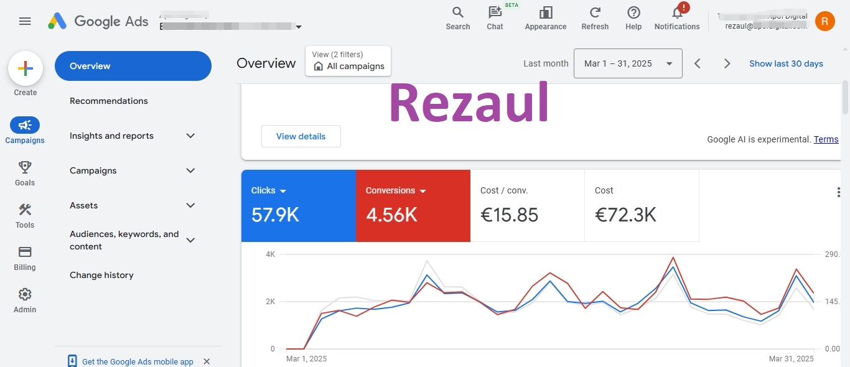850x367 pixels.
Task: Go to next date period
Action: [727, 63]
